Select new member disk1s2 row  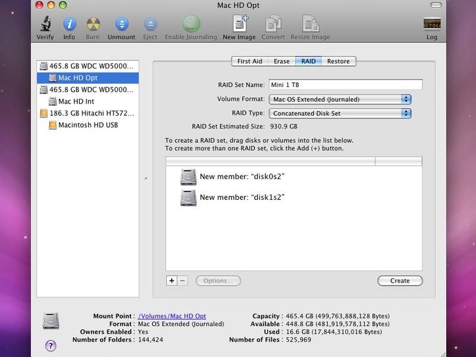point(294,198)
